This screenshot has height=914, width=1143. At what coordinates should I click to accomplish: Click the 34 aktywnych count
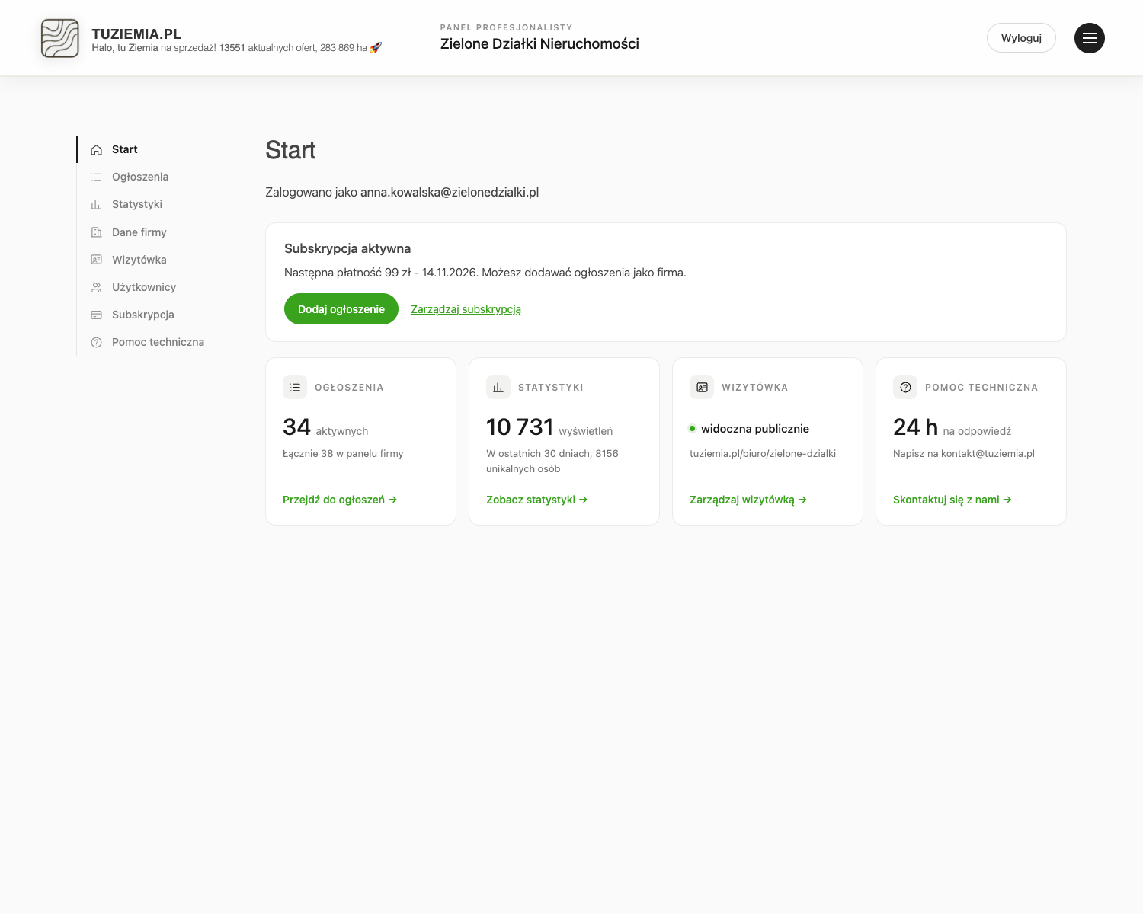(x=325, y=427)
